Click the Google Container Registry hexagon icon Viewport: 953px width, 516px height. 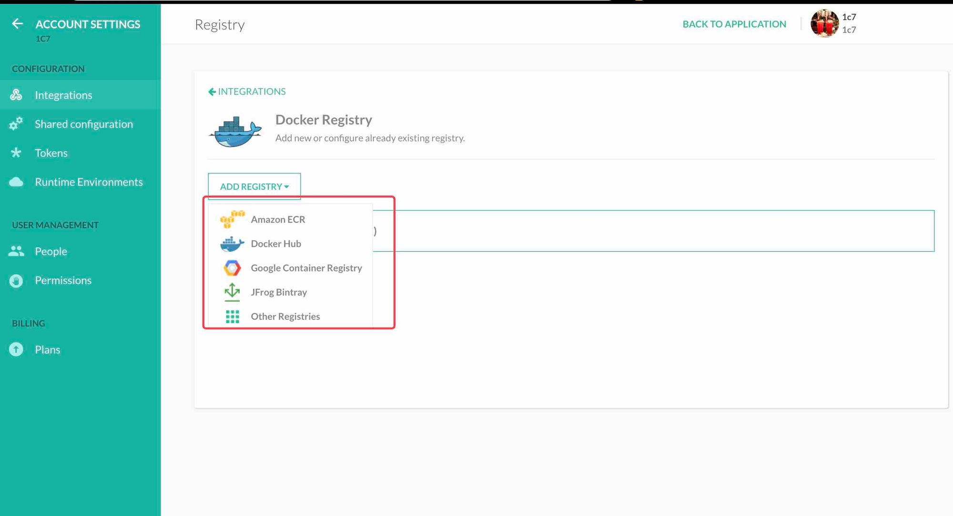[x=232, y=268]
